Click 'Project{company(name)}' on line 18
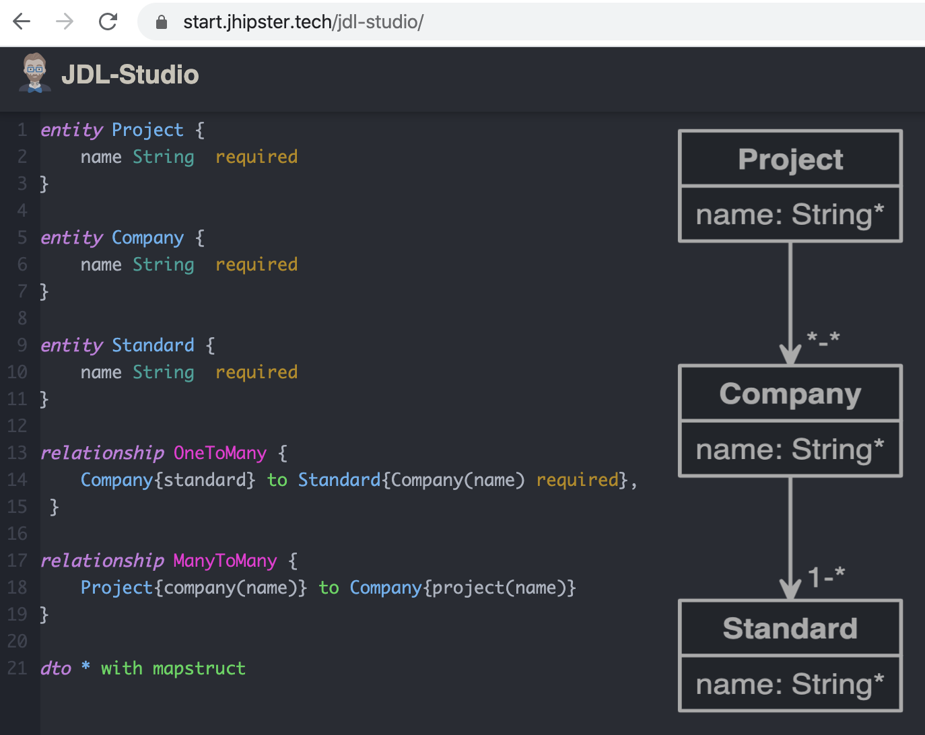Screen dimensions: 925x735 tap(194, 588)
